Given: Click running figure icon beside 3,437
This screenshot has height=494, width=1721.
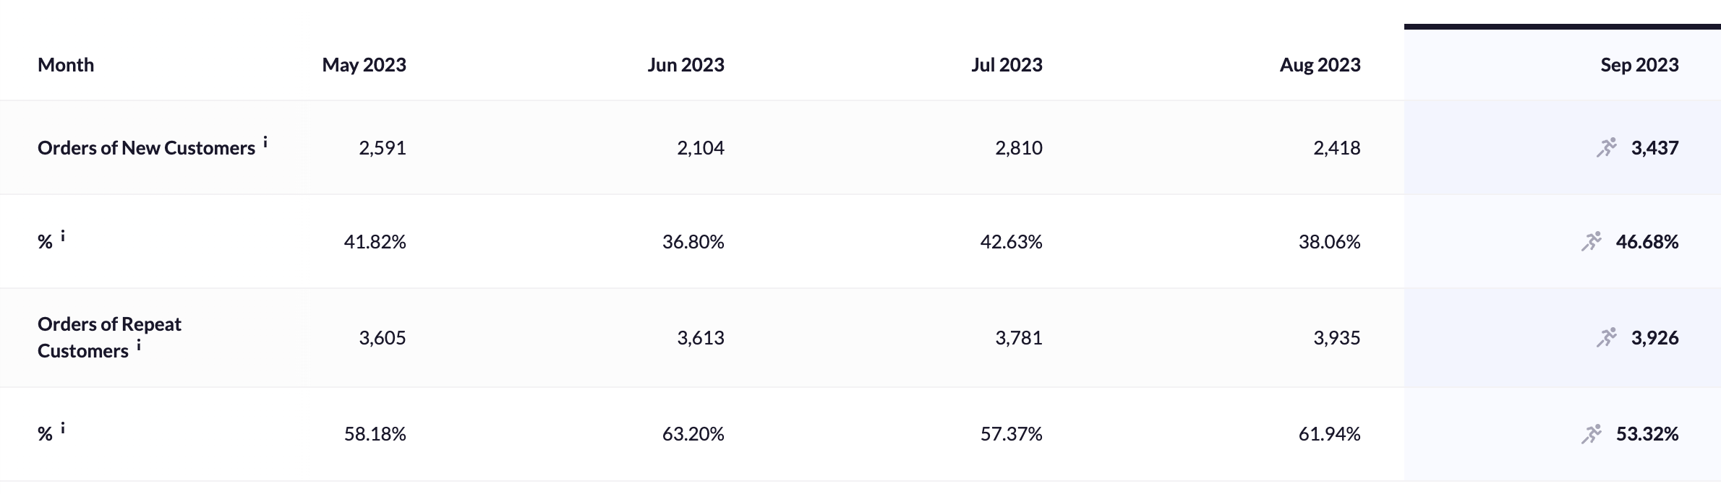Looking at the screenshot, I should coord(1606,147).
